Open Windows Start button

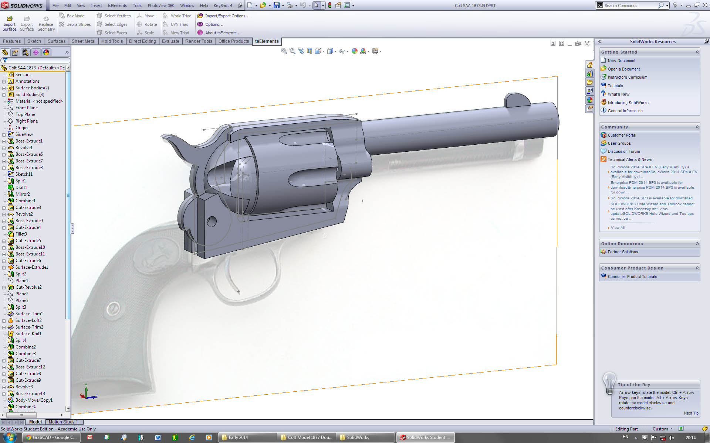click(x=10, y=437)
